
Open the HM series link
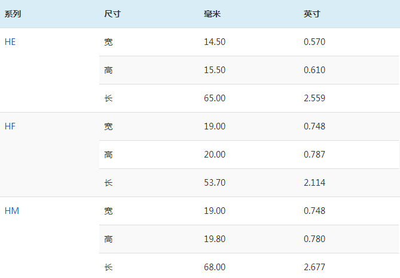(x=12, y=211)
